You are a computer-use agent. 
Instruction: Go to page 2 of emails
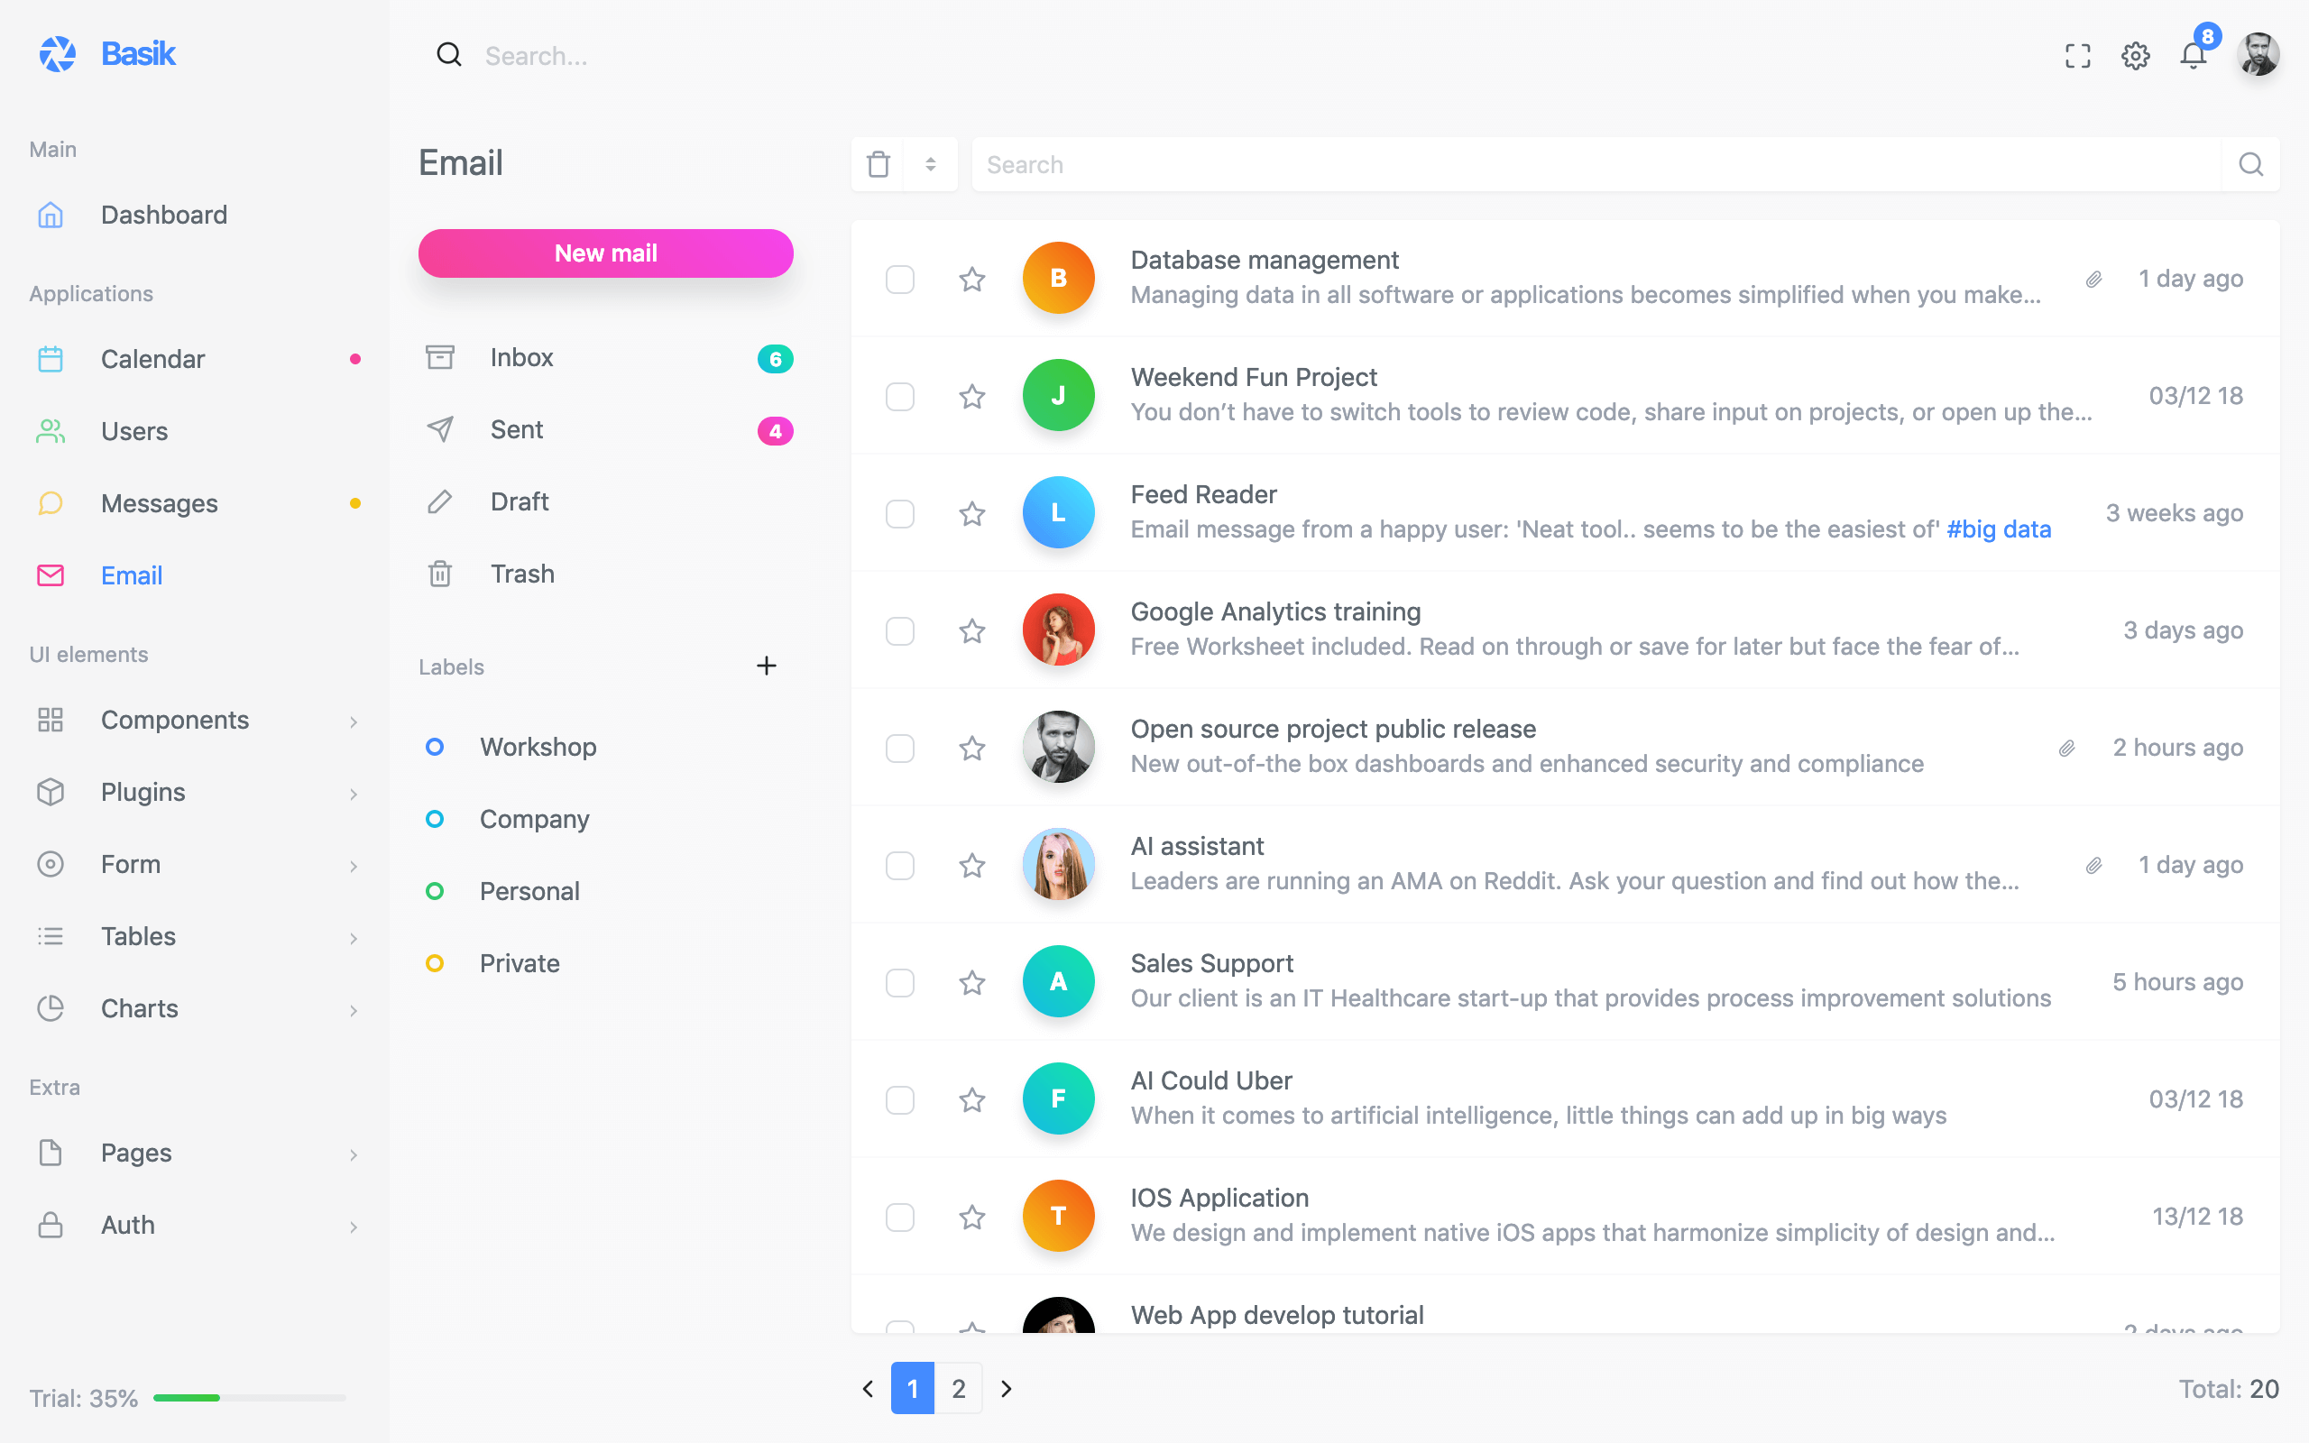coord(958,1389)
